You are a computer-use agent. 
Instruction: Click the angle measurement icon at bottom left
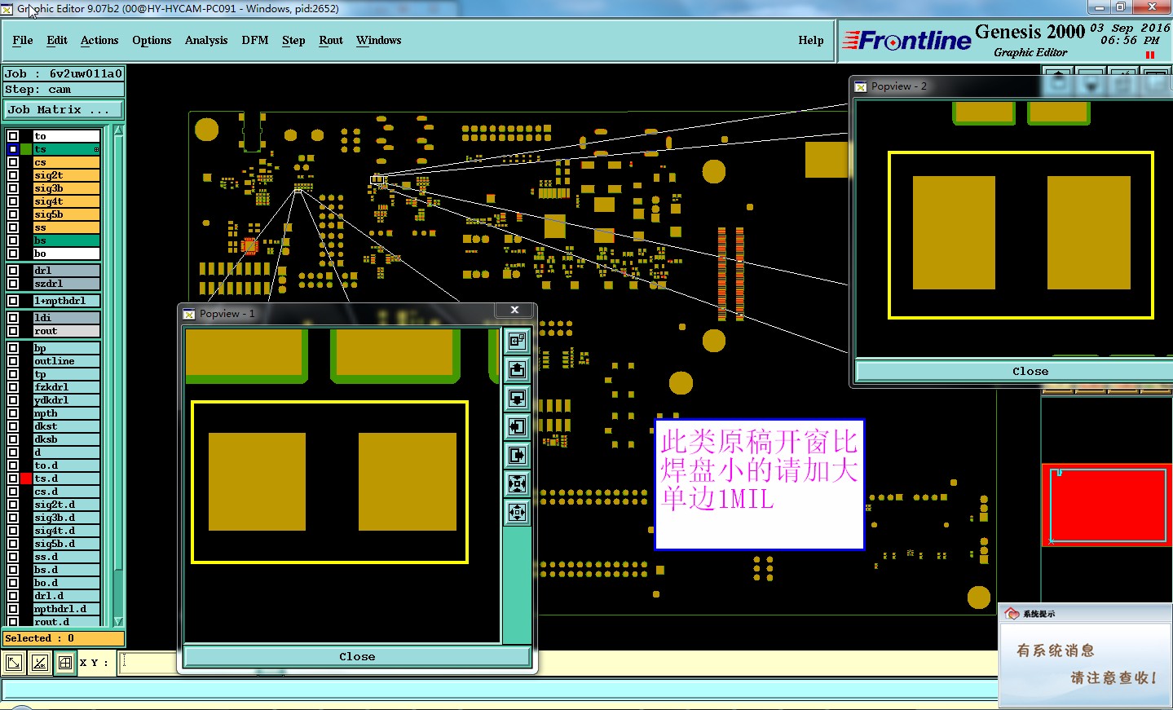pos(40,663)
